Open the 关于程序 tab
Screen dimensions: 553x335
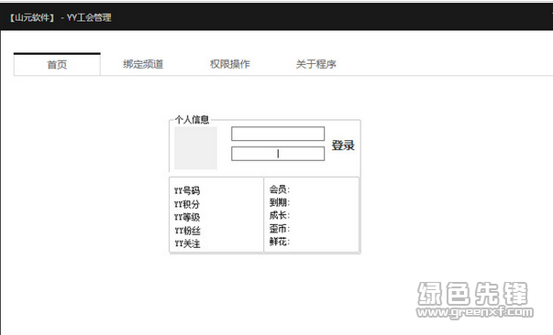point(316,64)
